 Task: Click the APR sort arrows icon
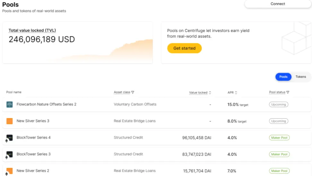(x=236, y=93)
